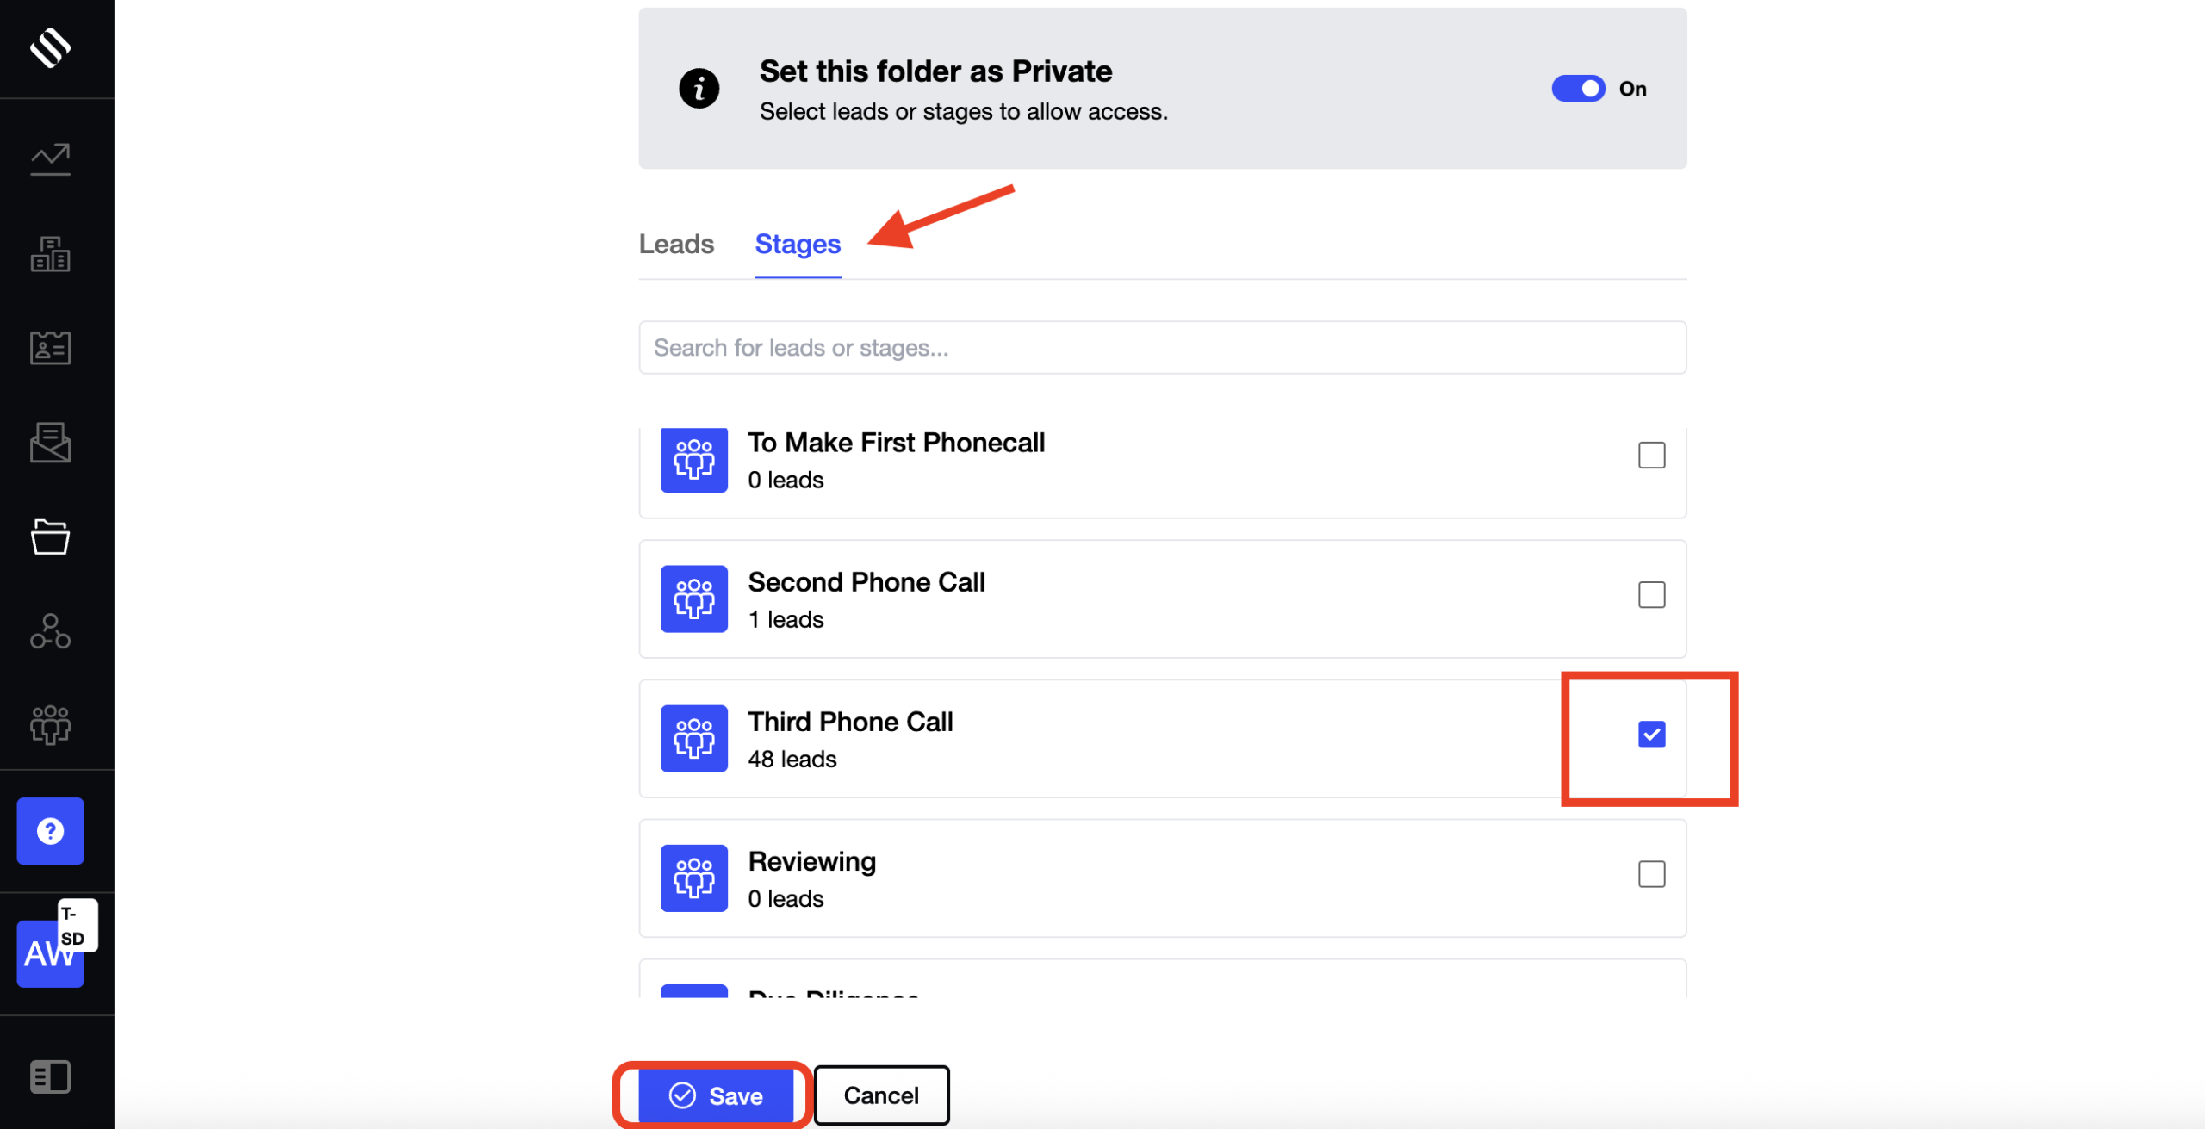
Task: Open the buildings sidebar icon
Action: [x=50, y=254]
